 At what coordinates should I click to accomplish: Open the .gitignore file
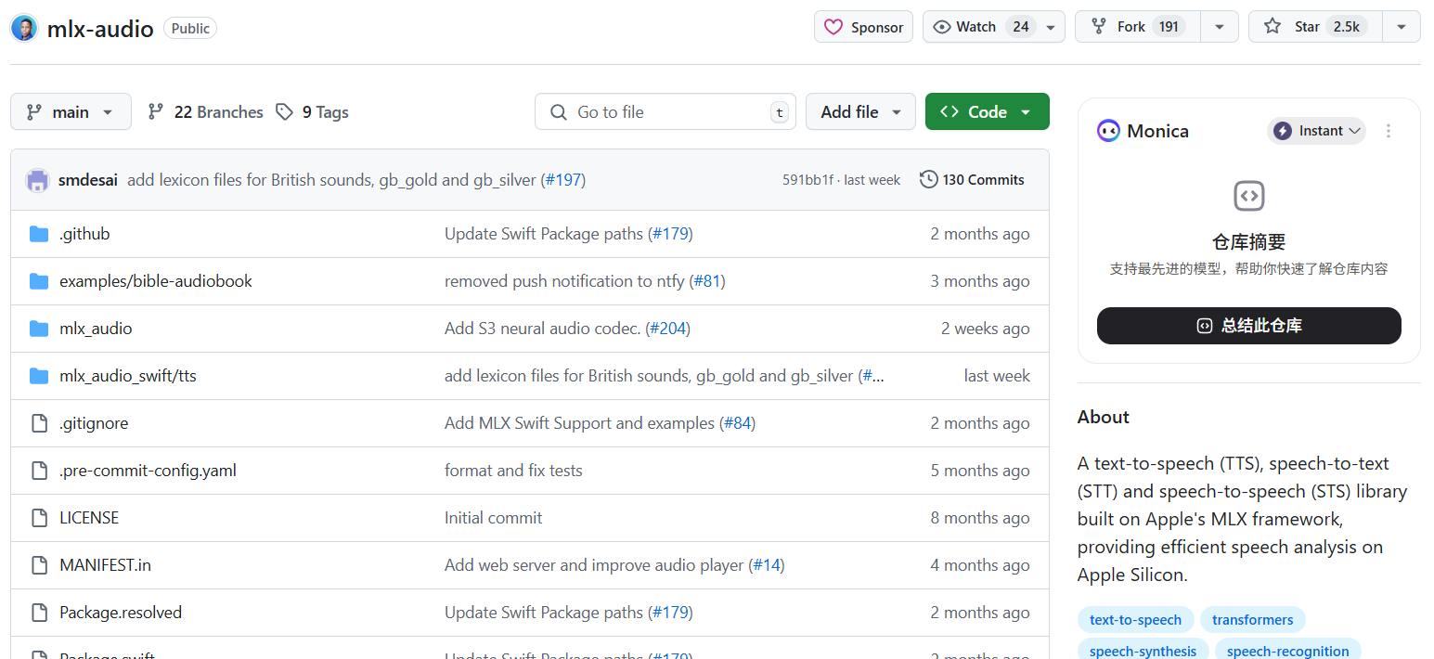click(x=94, y=423)
